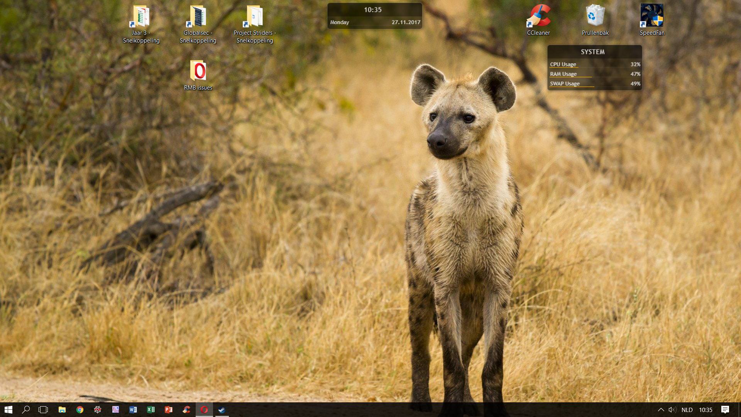Open Task View from the taskbar
The width and height of the screenshot is (741, 417).
pyautogui.click(x=43, y=410)
